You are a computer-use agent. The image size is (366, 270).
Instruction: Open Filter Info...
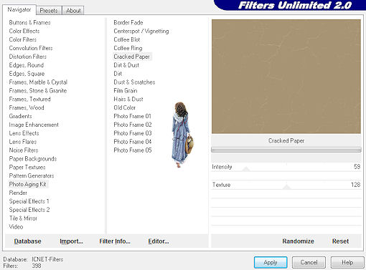[x=115, y=241]
